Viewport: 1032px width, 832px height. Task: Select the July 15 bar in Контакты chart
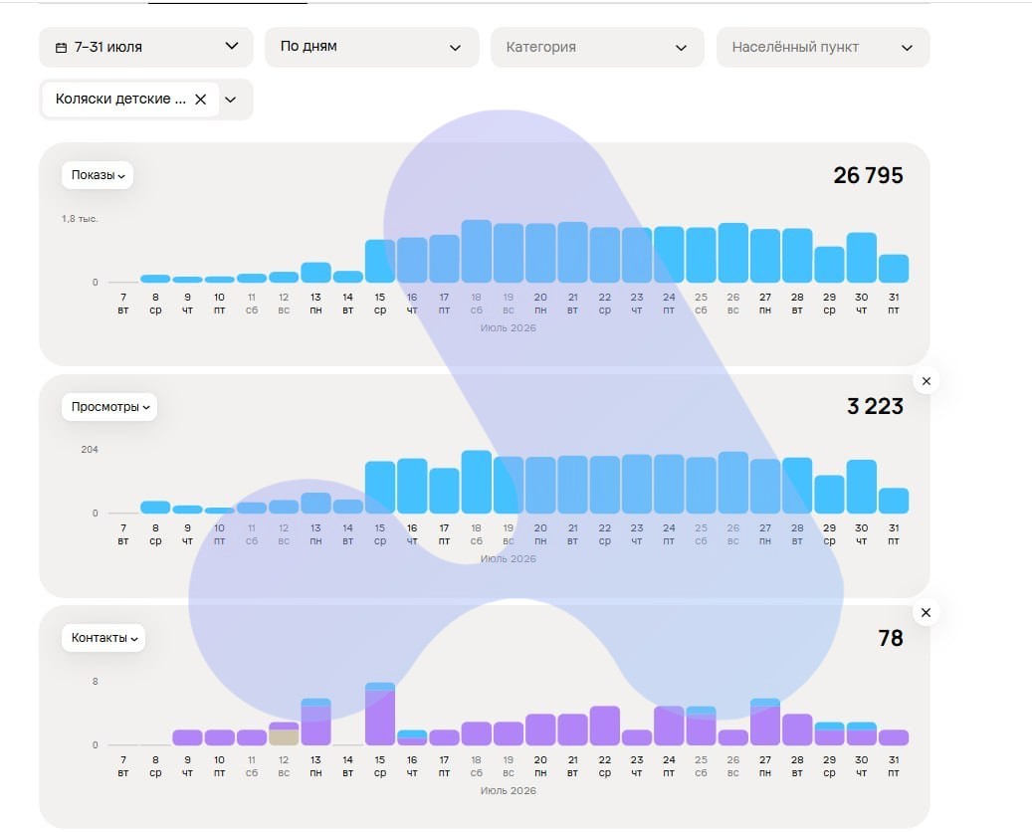(380, 714)
